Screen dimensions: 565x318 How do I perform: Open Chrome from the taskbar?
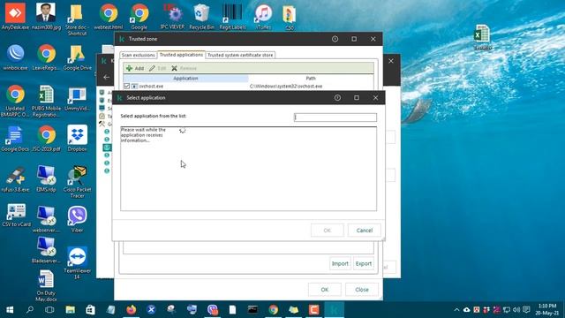[273, 310]
